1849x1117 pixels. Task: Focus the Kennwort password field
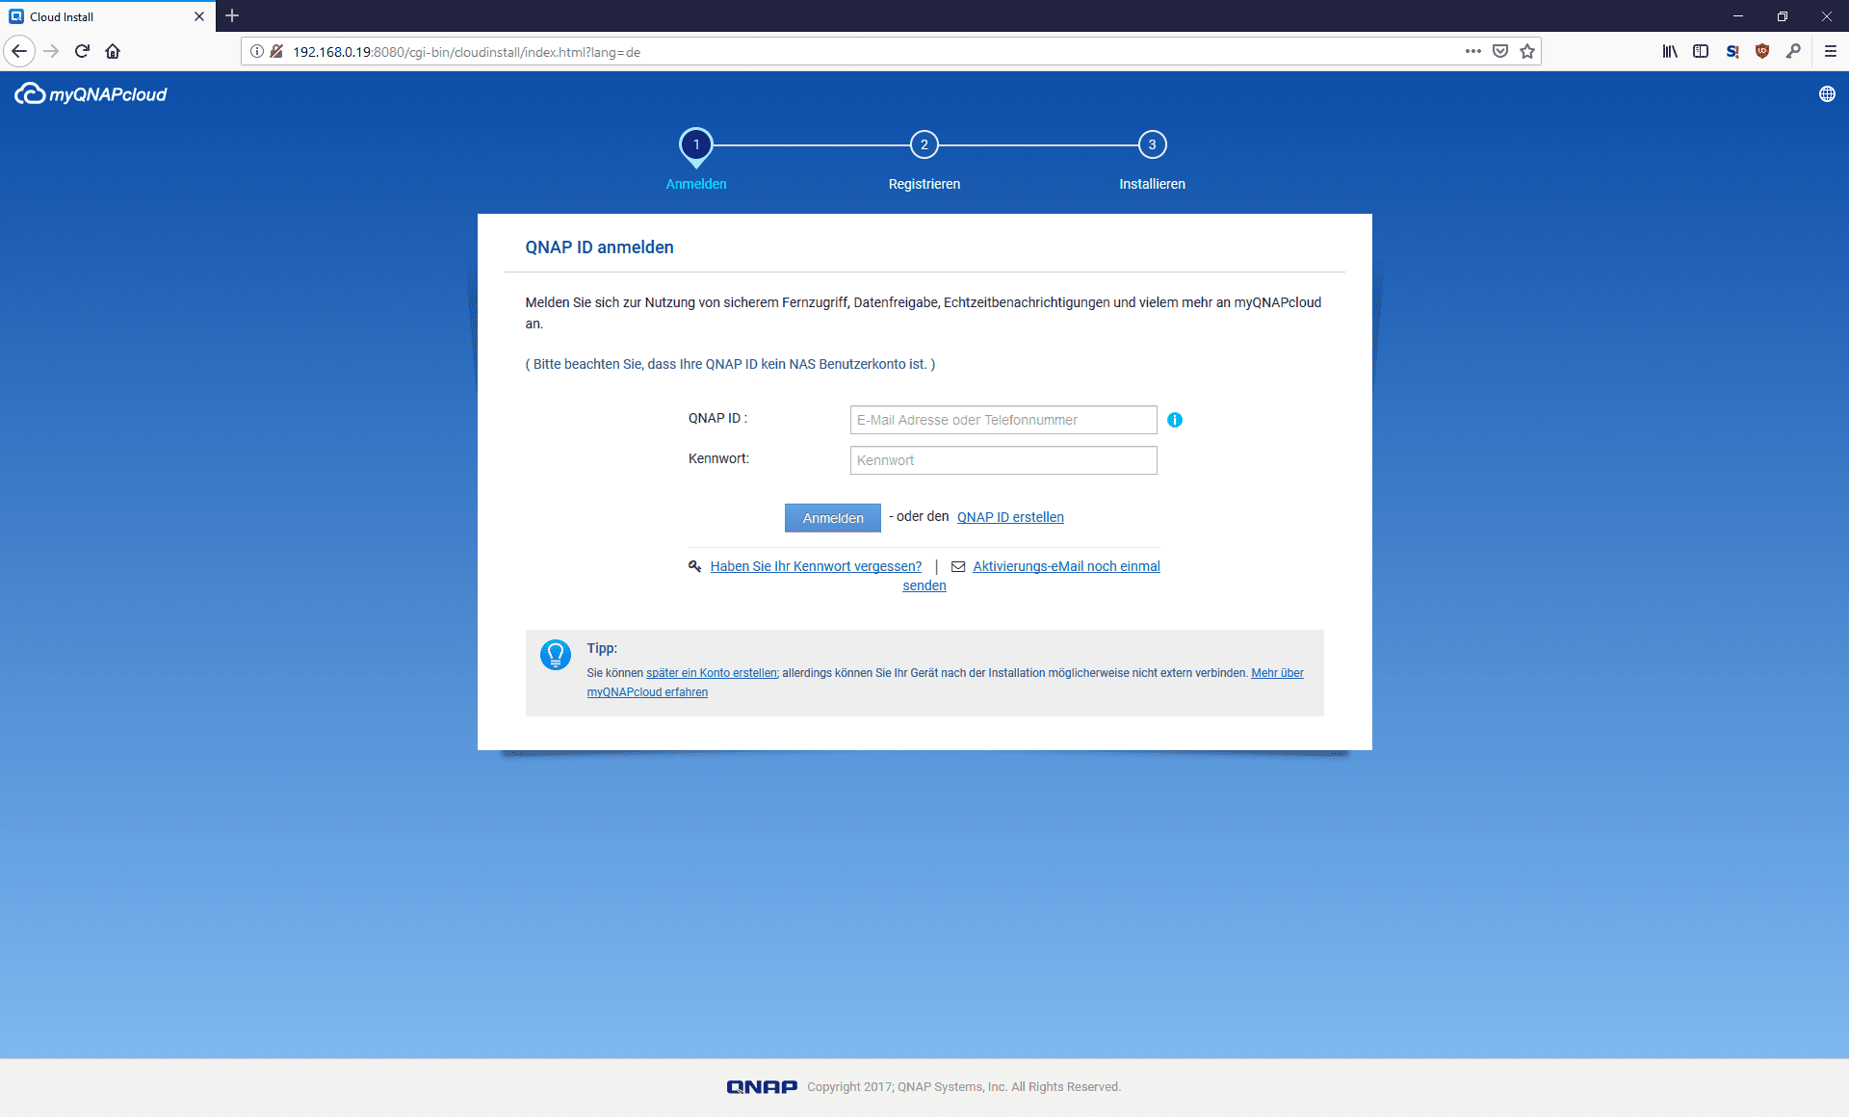coord(1003,460)
